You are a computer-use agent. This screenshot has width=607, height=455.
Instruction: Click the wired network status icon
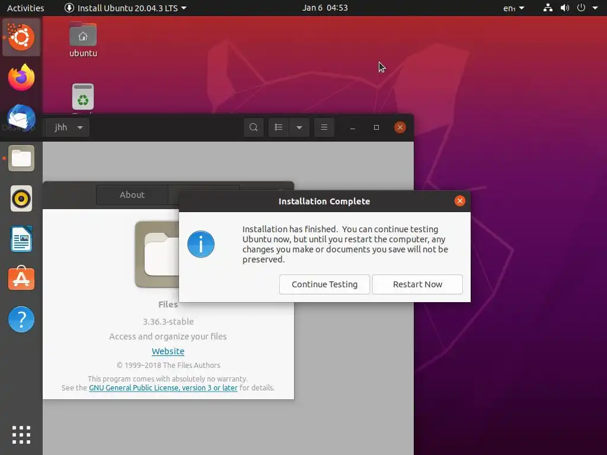point(548,8)
